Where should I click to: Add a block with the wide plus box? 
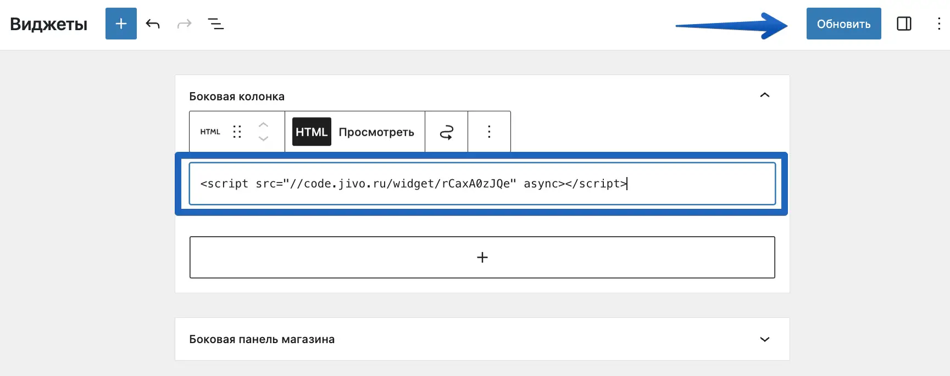[x=482, y=257]
